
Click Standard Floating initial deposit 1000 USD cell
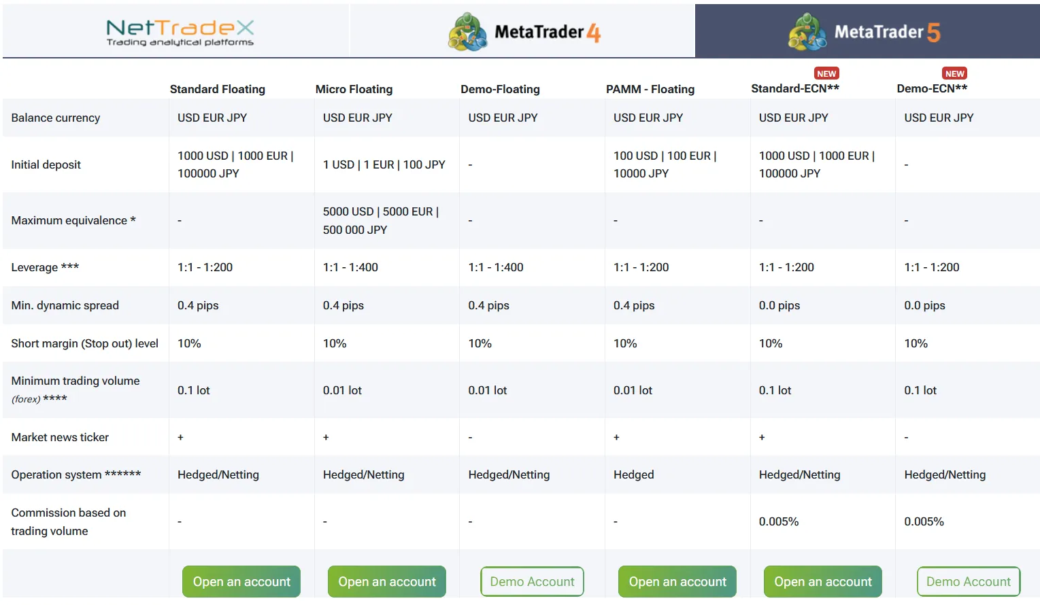235,165
